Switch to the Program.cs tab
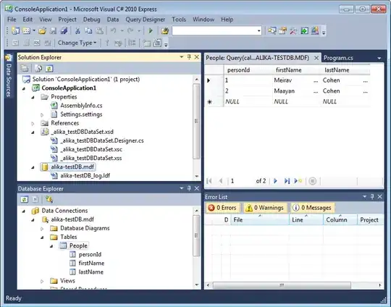Screen dimensions: 391x307 (338, 58)
